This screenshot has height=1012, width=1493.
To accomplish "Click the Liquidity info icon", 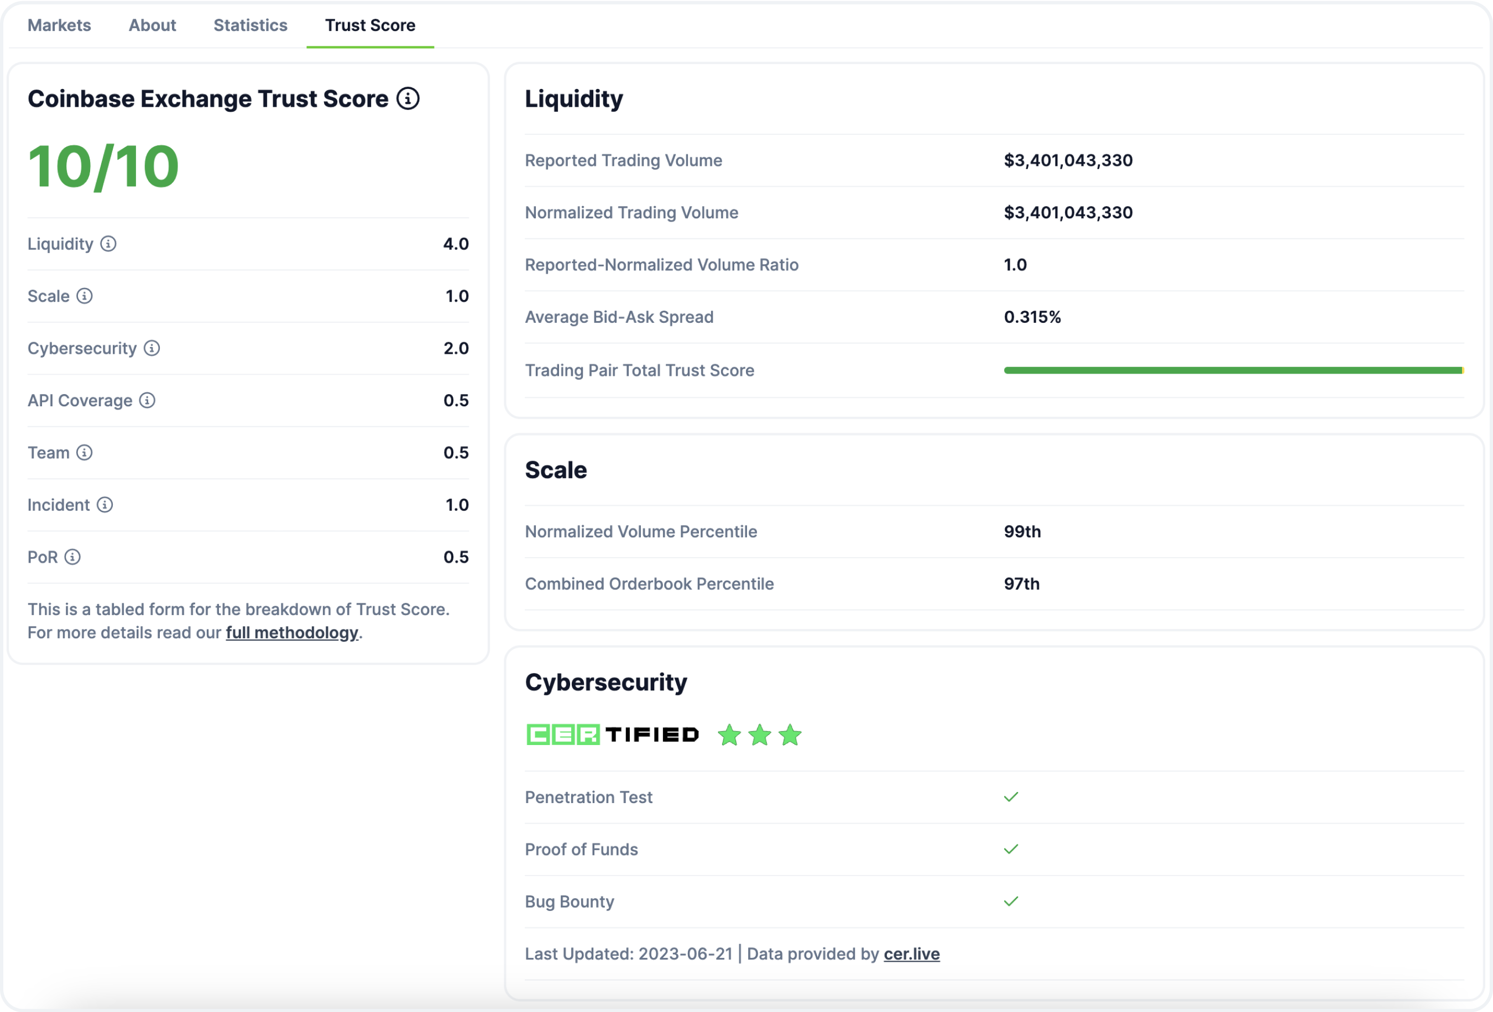I will tap(108, 244).
